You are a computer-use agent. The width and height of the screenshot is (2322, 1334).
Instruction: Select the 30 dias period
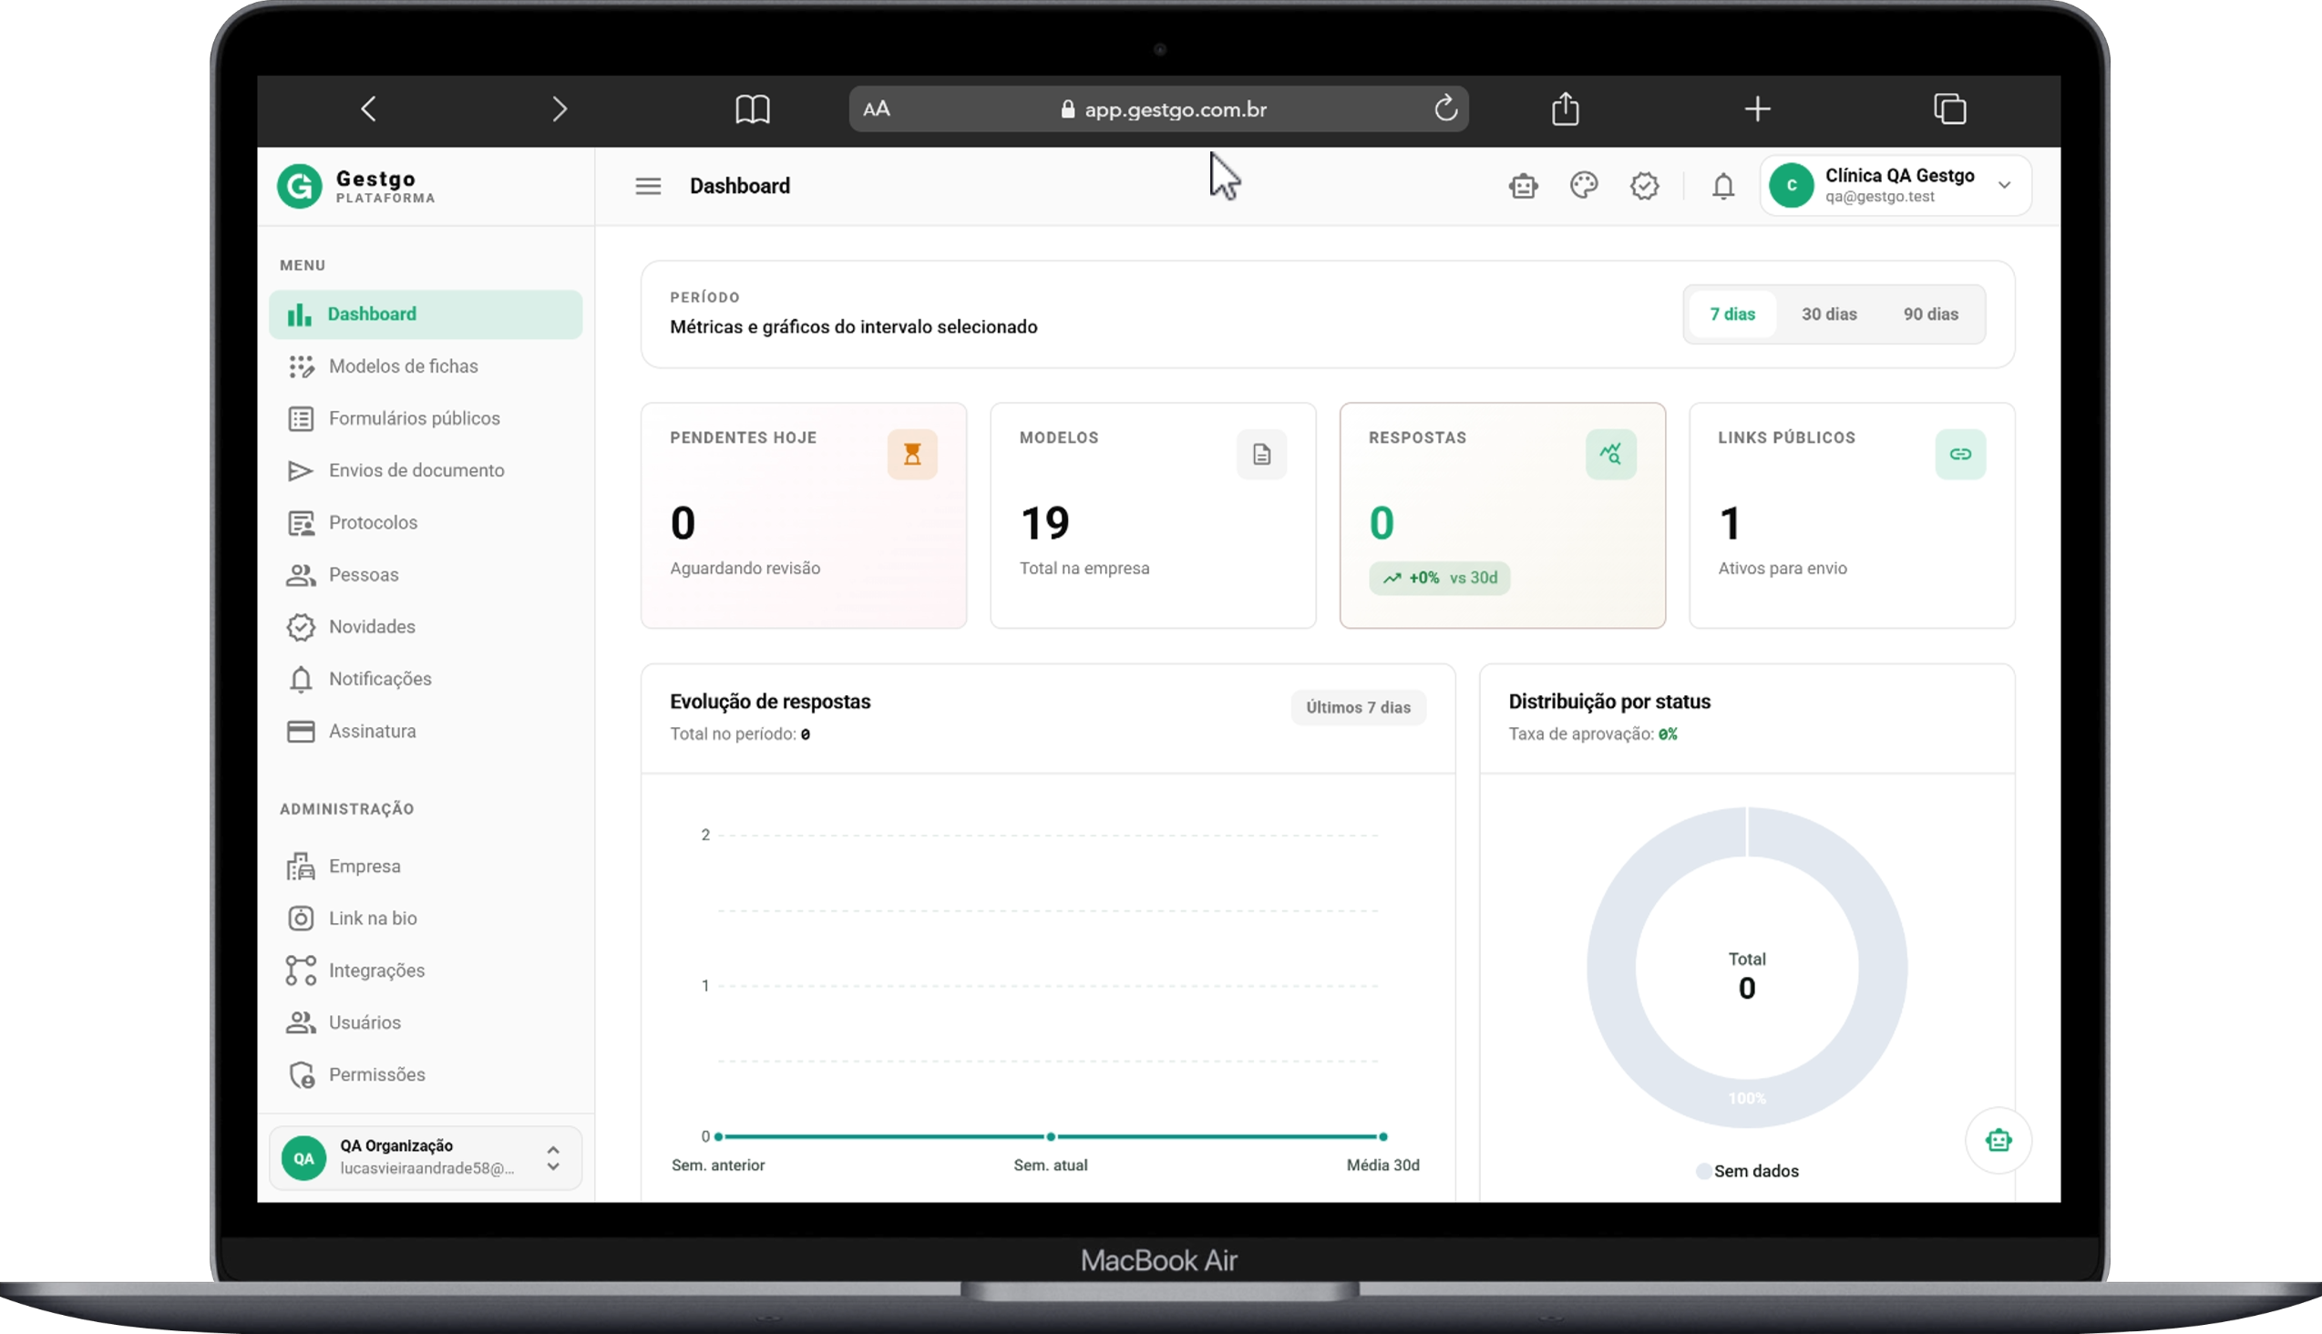pyautogui.click(x=1829, y=314)
